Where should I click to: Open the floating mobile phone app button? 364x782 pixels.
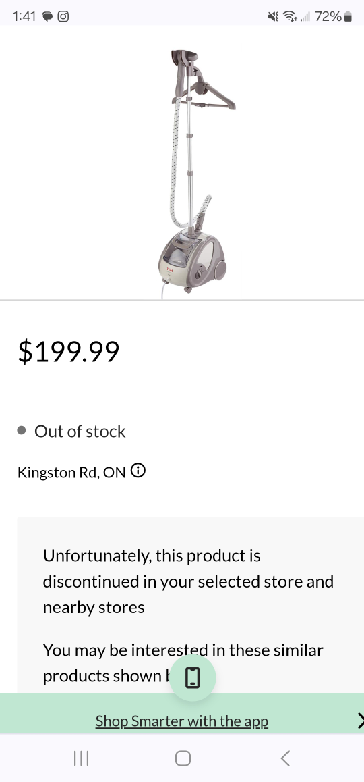coord(193,678)
